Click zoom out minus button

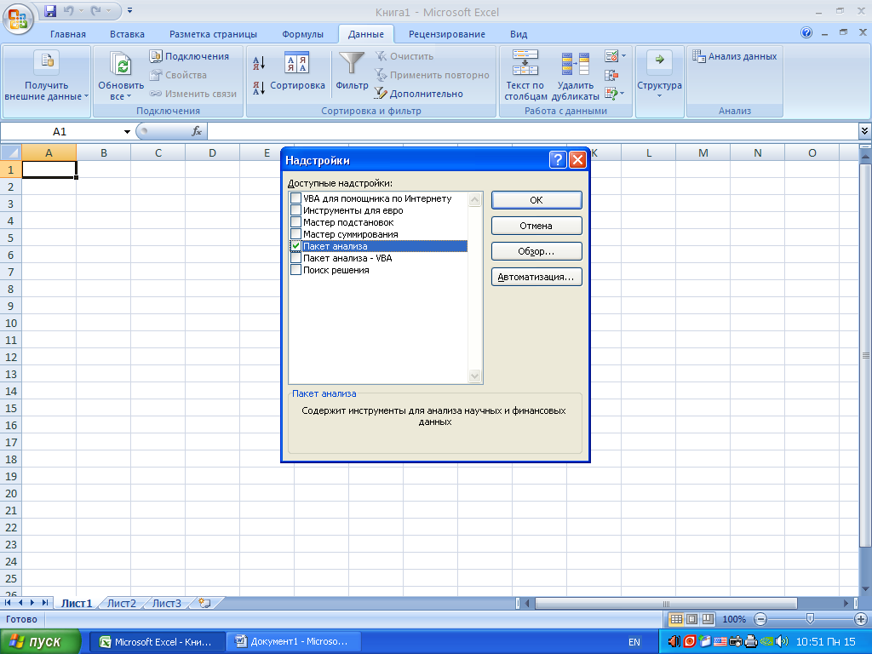coord(760,619)
